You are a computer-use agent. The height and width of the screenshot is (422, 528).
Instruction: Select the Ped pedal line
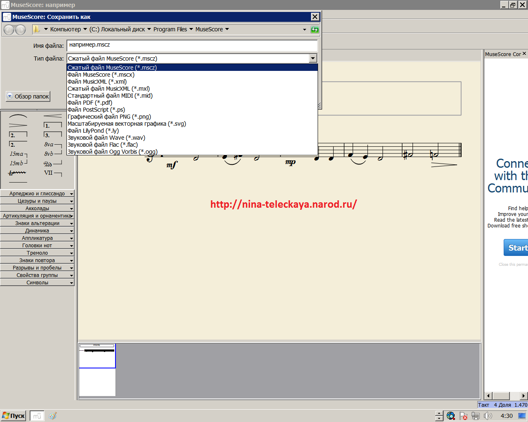(x=53, y=164)
